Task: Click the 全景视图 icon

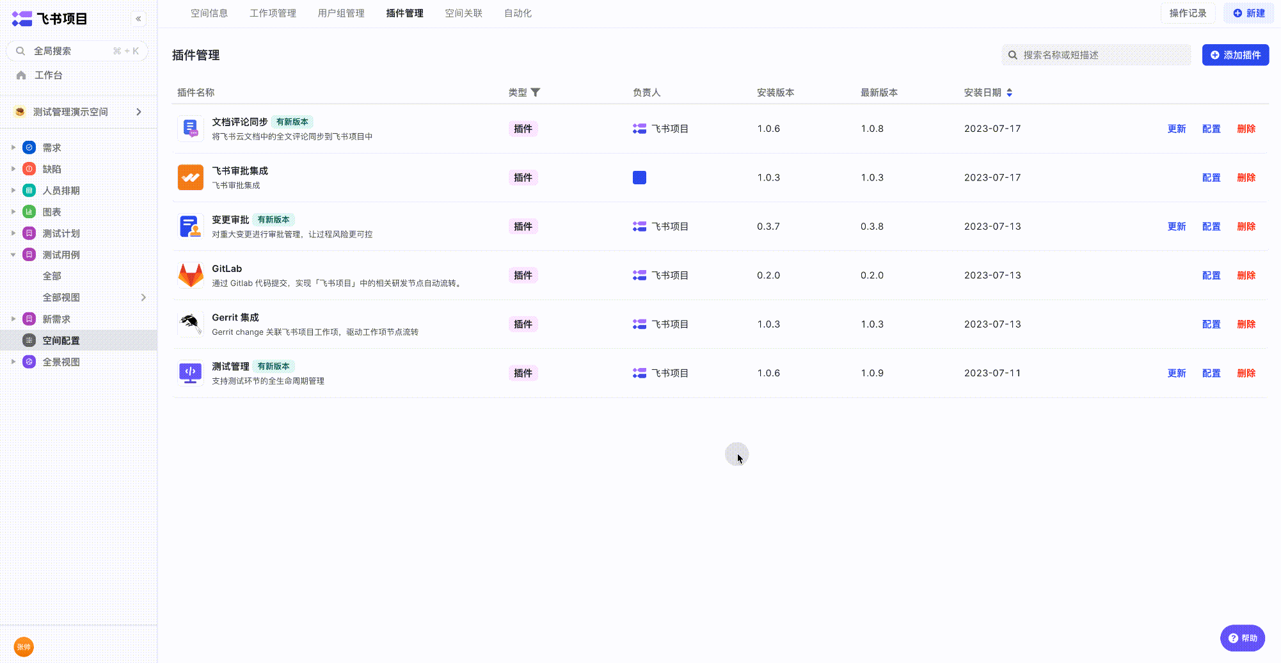Action: pos(29,362)
